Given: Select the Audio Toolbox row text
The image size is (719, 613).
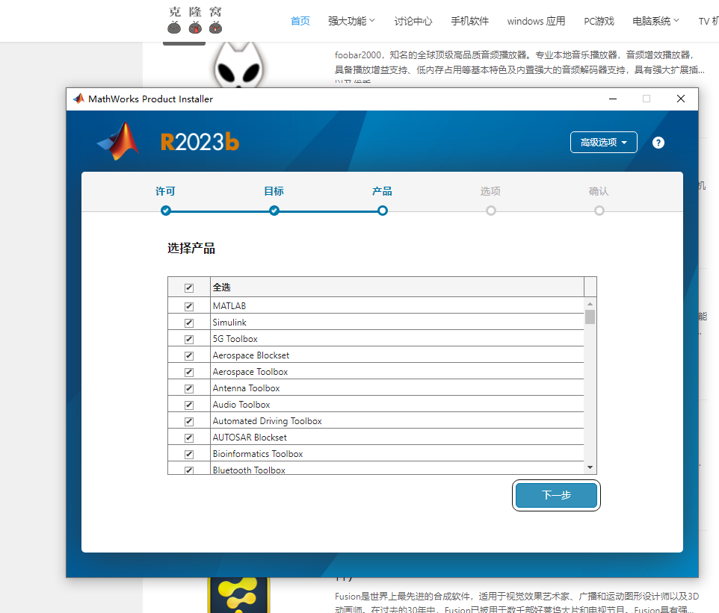Looking at the screenshot, I should 241,405.
